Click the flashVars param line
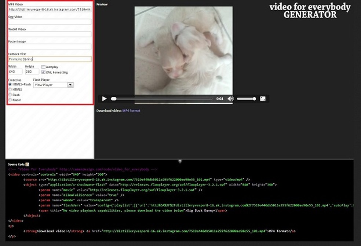This screenshot has height=246, width=361. pos(196,205)
